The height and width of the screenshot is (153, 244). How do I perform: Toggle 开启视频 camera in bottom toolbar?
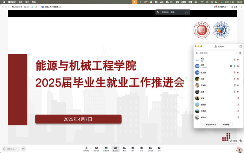coord(96,148)
